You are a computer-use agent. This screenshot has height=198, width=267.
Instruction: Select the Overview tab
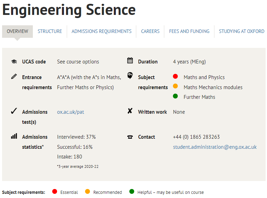point(17,32)
